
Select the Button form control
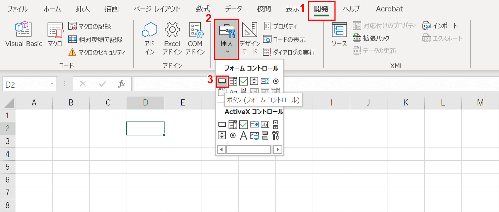(222, 81)
